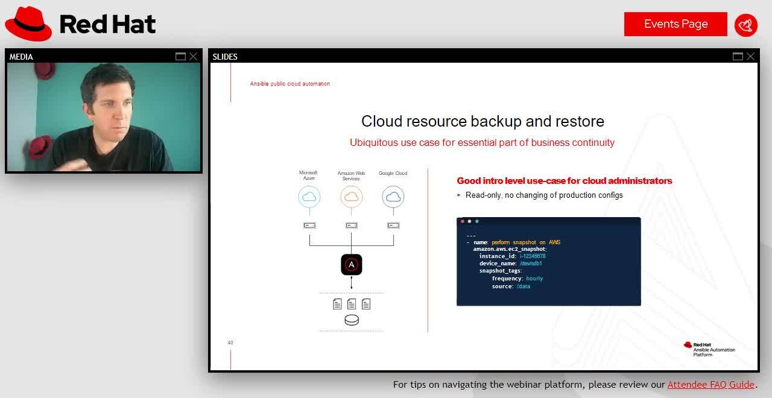The width and height of the screenshot is (772, 398).
Task: Close the MEDIA panel
Action: coord(193,57)
